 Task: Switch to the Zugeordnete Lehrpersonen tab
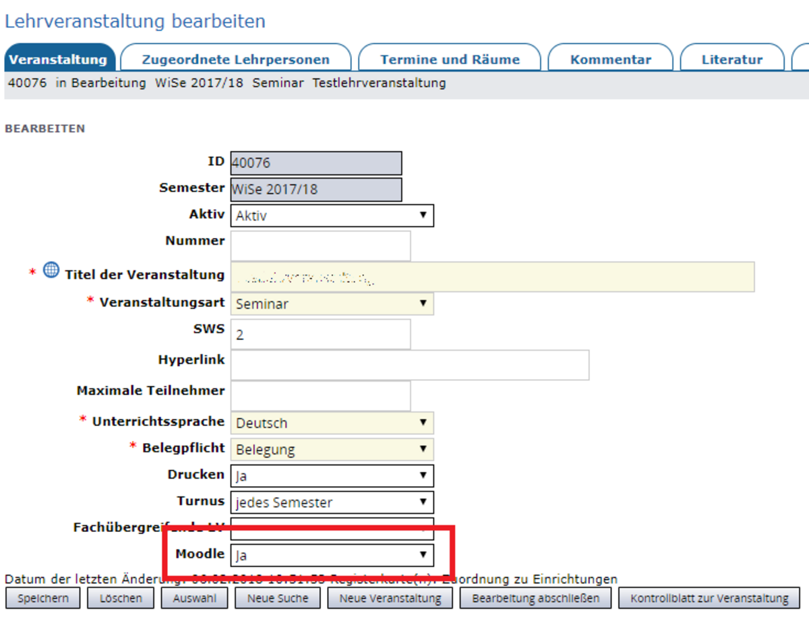(235, 59)
